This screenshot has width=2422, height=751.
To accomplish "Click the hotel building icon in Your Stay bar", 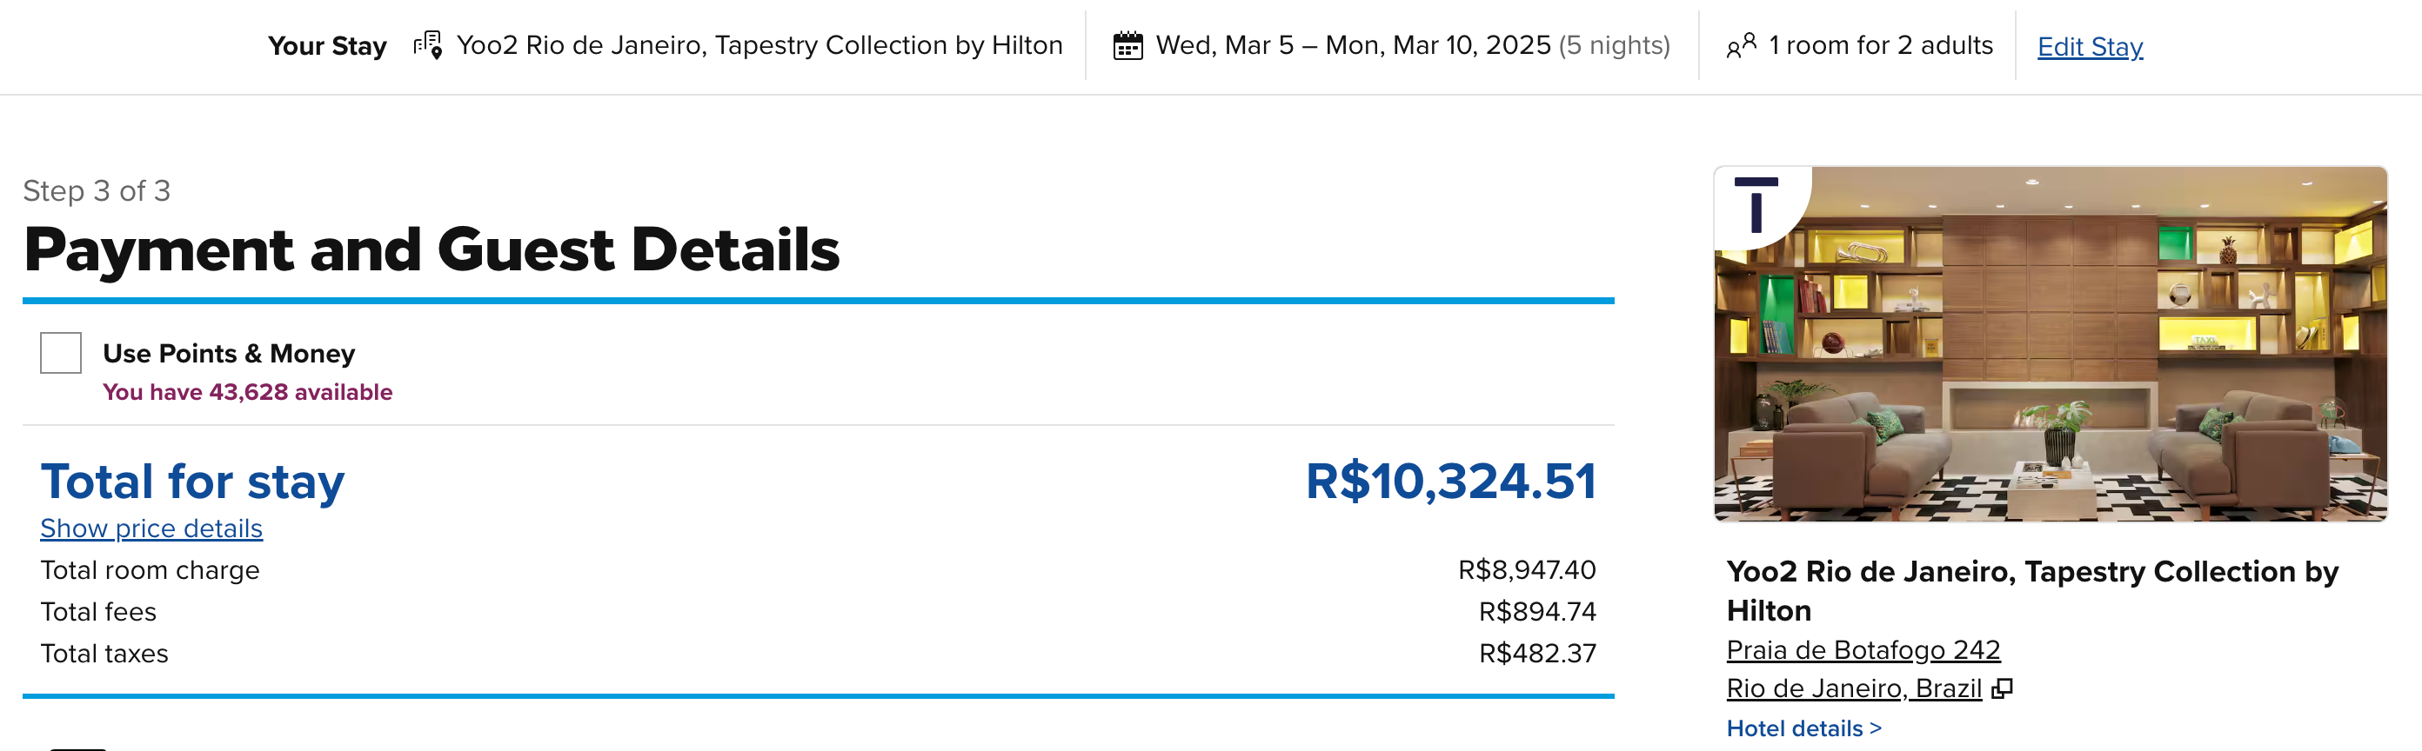I will point(428,45).
